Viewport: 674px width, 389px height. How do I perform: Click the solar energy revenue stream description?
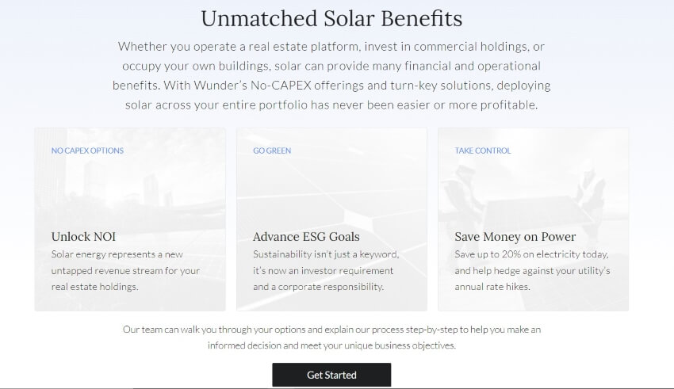click(x=125, y=270)
